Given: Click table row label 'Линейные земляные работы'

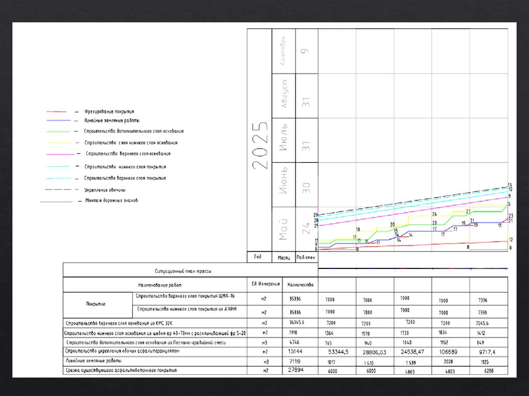Looking at the screenshot, I should 94,361.
